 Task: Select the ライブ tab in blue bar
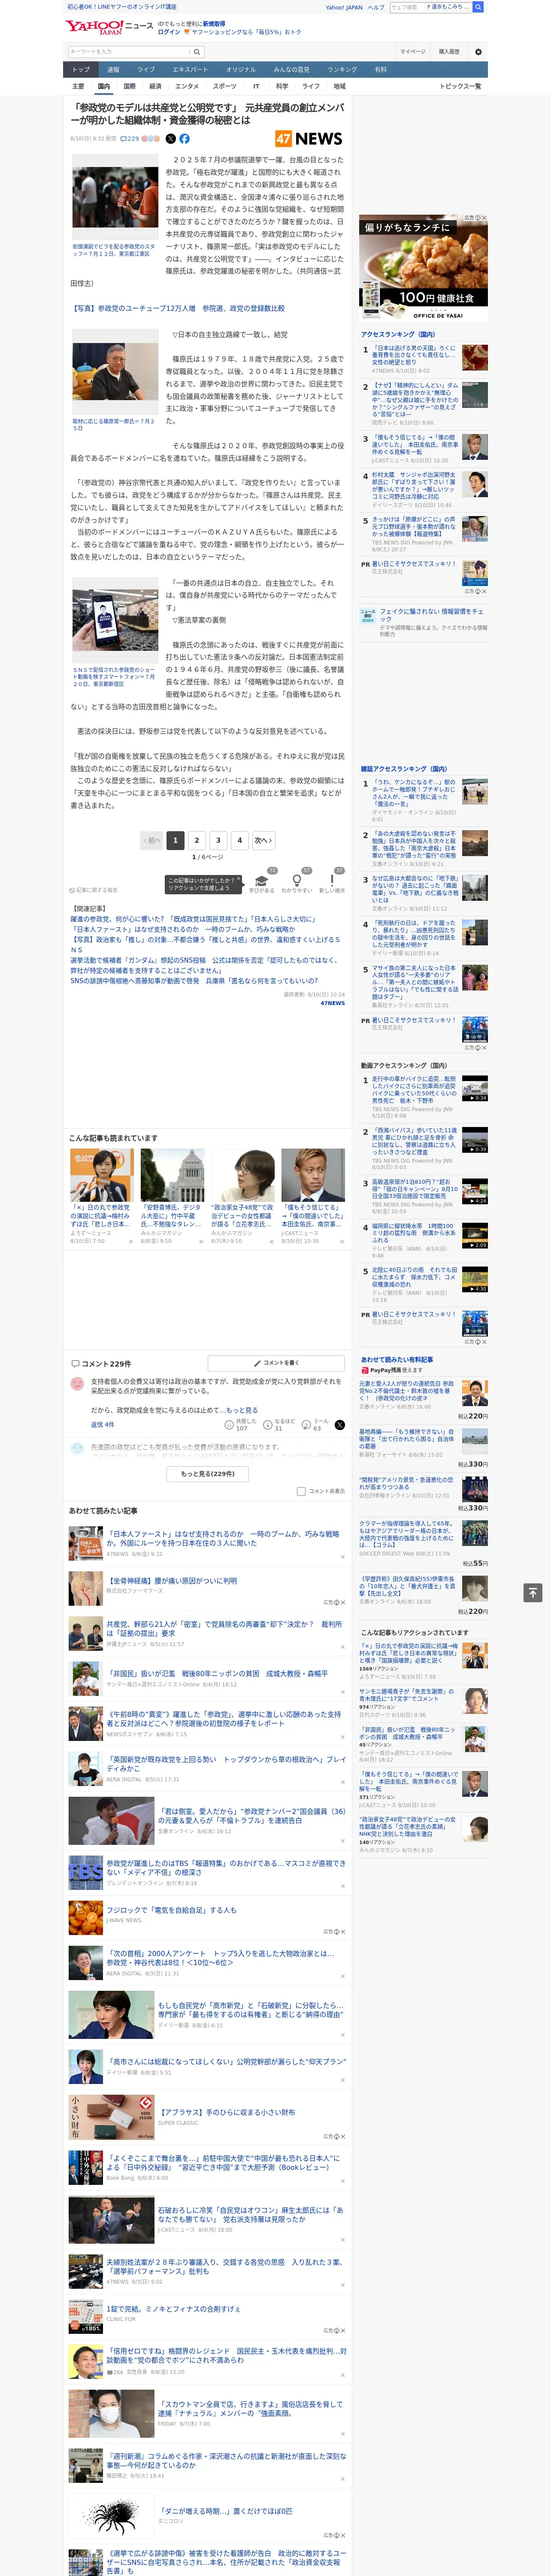point(146,69)
